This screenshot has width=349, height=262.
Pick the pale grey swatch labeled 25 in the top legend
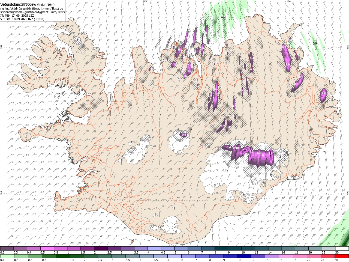click(x=329, y=249)
